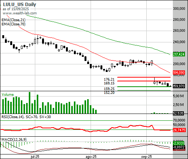Image resolution: width=188 pixels, height=159 pixels.
Task: Click the 2,50 M volume axis label
Action: [178, 105]
